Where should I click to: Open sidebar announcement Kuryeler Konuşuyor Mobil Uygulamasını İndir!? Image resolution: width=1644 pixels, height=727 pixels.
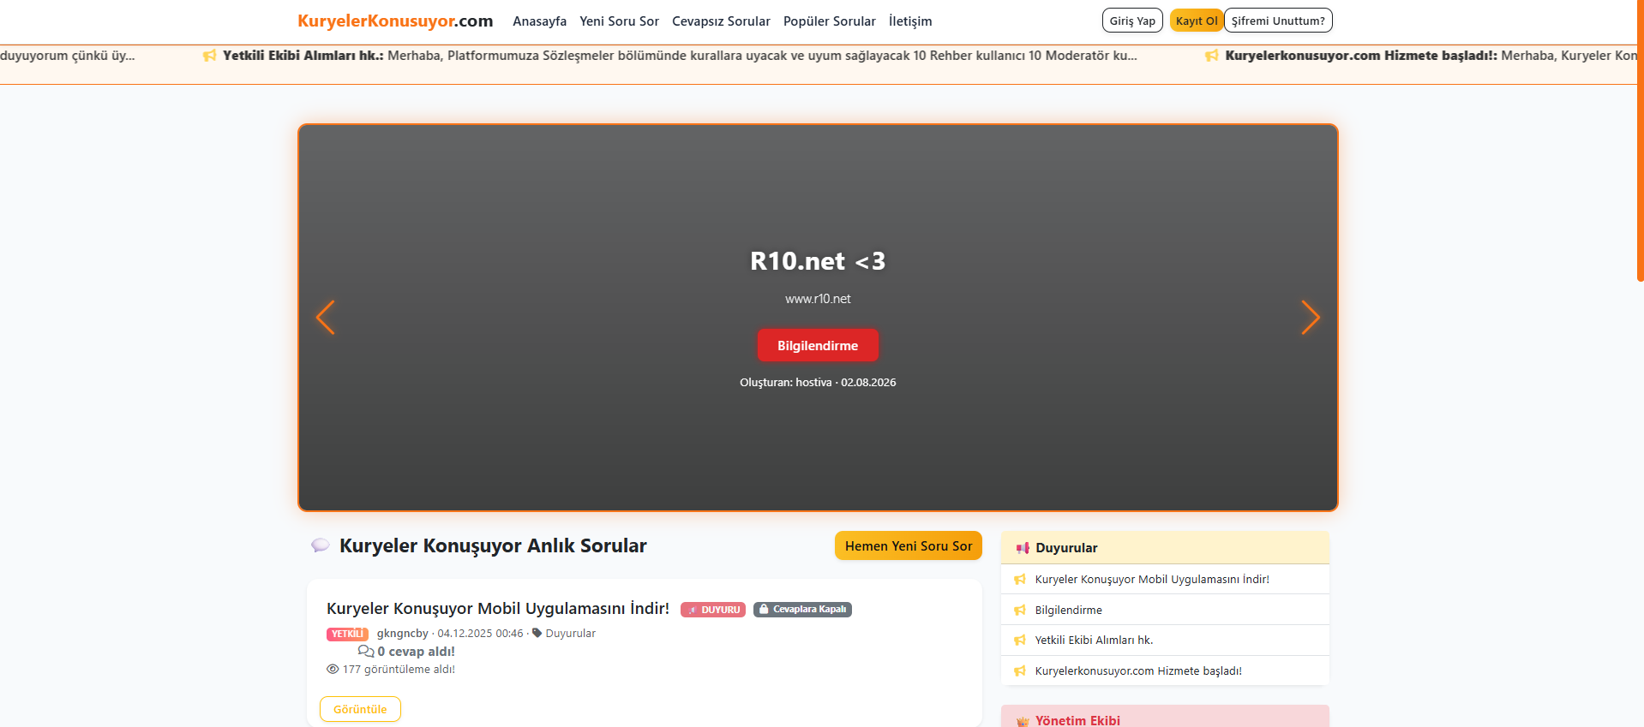click(x=1152, y=580)
